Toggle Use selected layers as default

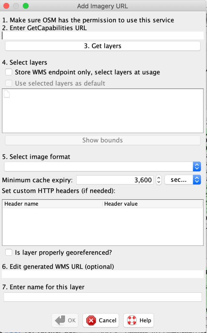(9, 83)
